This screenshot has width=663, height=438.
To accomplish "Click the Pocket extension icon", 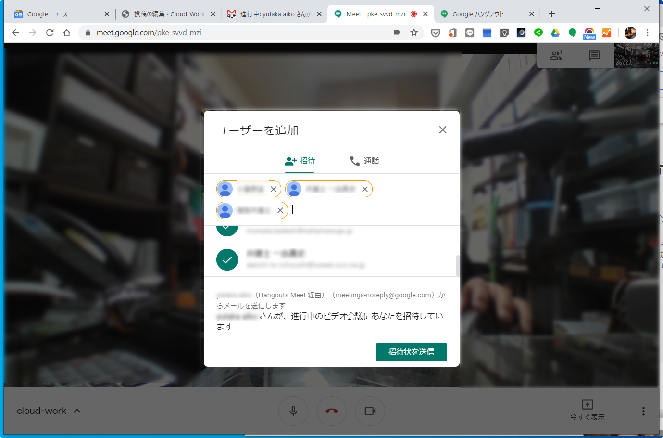I will click(x=435, y=33).
